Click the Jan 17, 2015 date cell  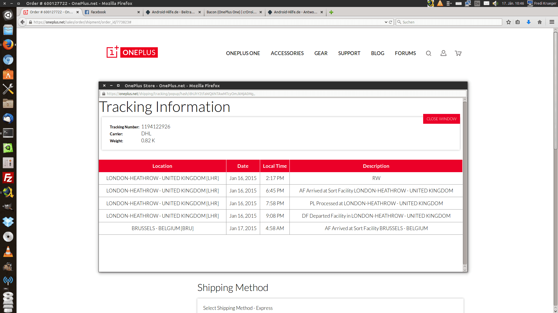(243, 228)
